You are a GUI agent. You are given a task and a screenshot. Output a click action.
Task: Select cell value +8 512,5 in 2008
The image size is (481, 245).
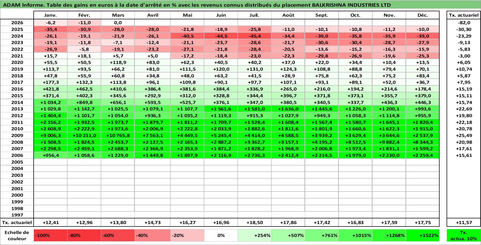point(356,142)
